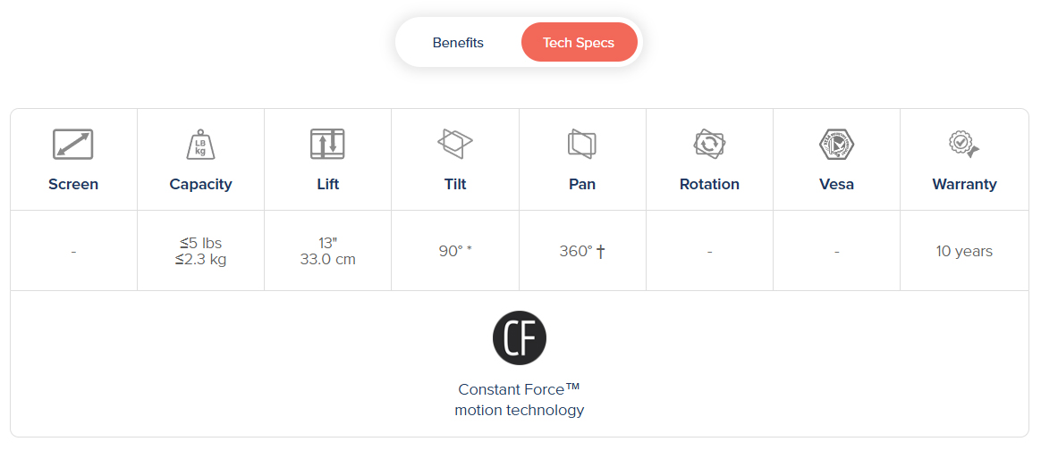Click the lift value 13" 33.0 cm
This screenshot has width=1041, height=450.
(x=327, y=251)
